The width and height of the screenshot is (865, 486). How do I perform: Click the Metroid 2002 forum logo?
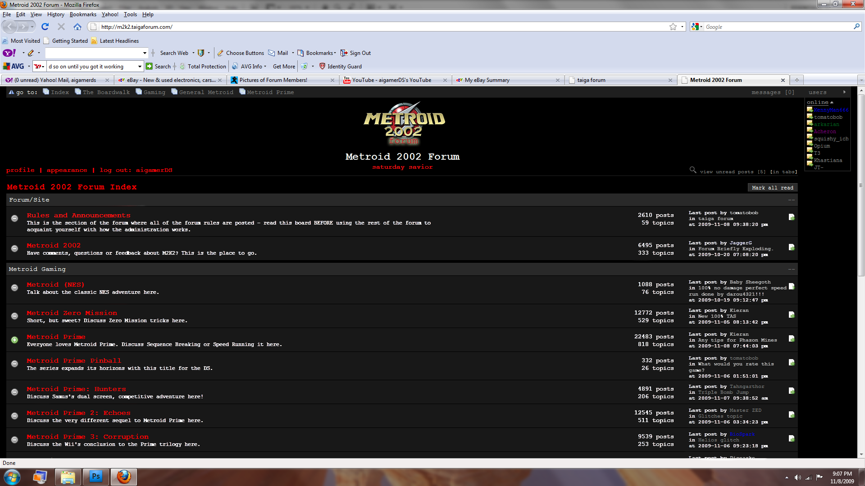click(x=404, y=123)
